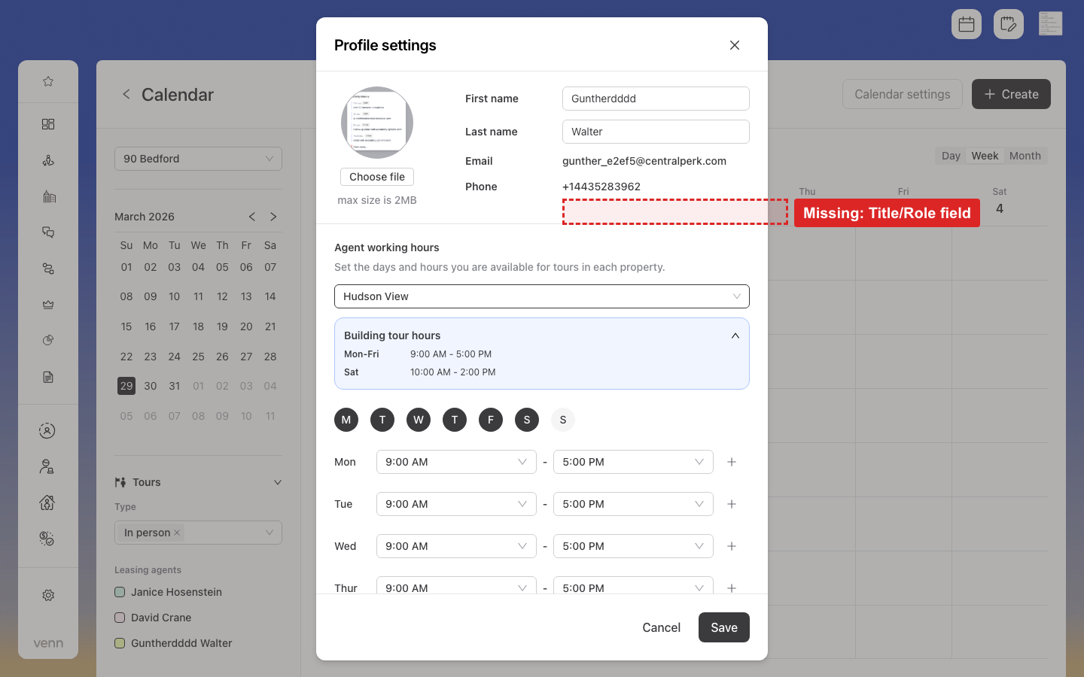
Task: Open the workflow nodes sidebar icon
Action: (x=48, y=269)
